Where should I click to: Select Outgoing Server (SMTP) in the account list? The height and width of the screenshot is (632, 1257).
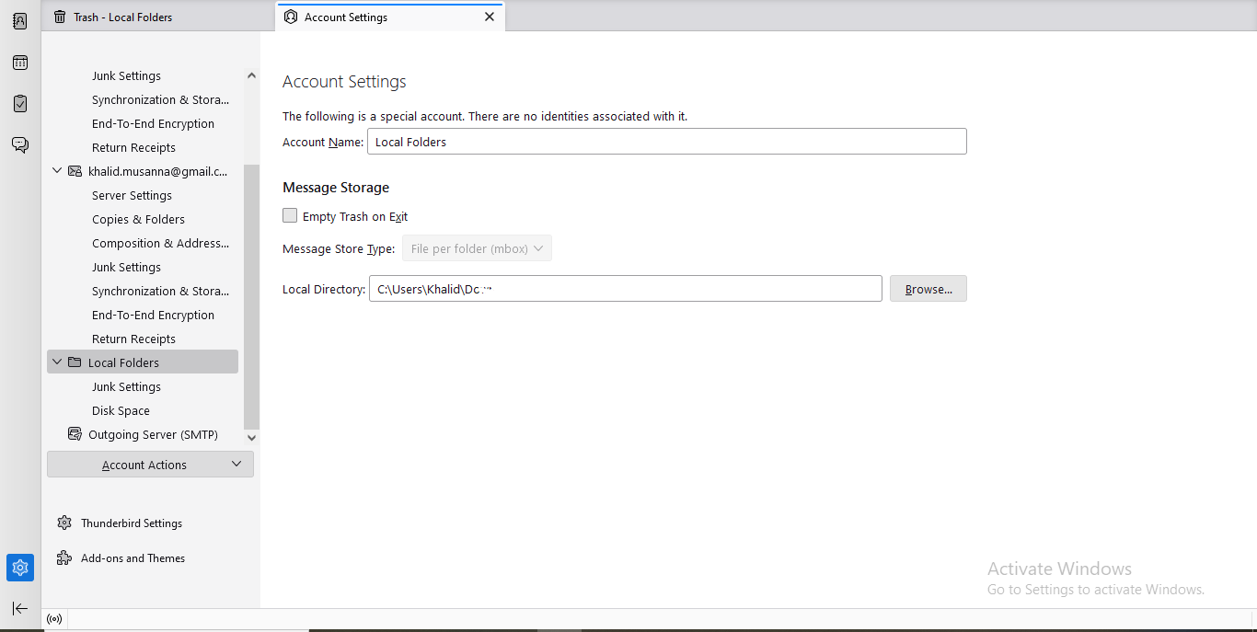click(x=153, y=433)
